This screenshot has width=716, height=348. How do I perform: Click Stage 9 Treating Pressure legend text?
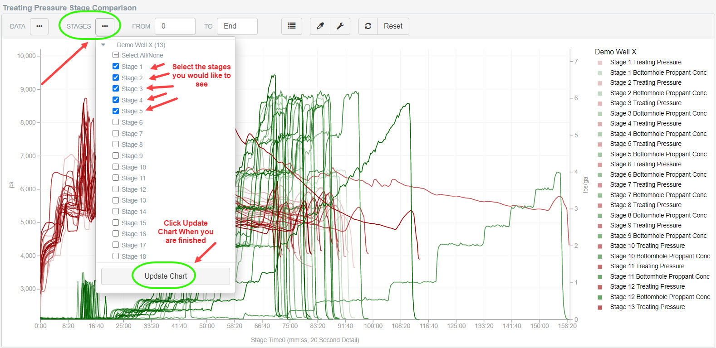tap(646, 225)
